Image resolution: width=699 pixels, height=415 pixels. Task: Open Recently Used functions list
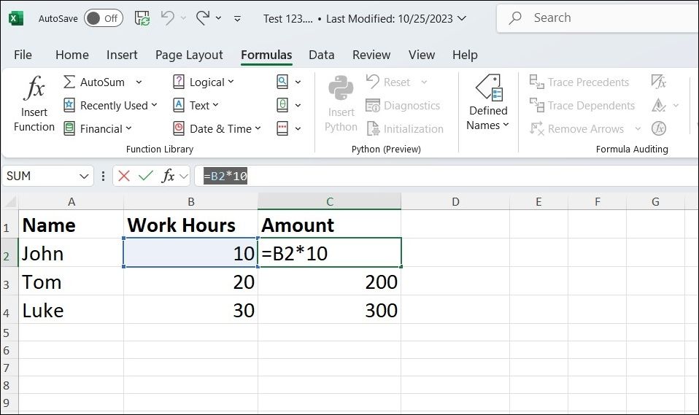coord(110,106)
